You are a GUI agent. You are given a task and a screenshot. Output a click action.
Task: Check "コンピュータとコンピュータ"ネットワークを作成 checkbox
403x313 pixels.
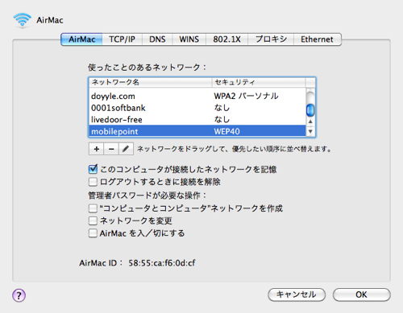click(x=93, y=208)
